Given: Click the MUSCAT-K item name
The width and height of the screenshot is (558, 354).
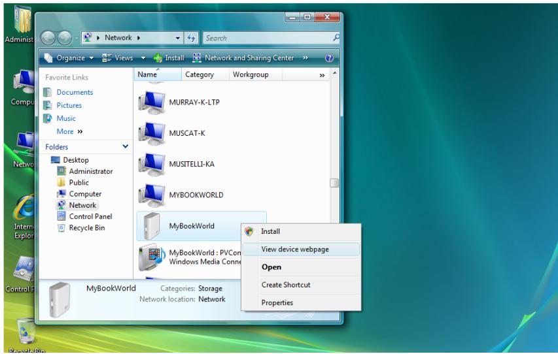Looking at the screenshot, I should click(187, 133).
